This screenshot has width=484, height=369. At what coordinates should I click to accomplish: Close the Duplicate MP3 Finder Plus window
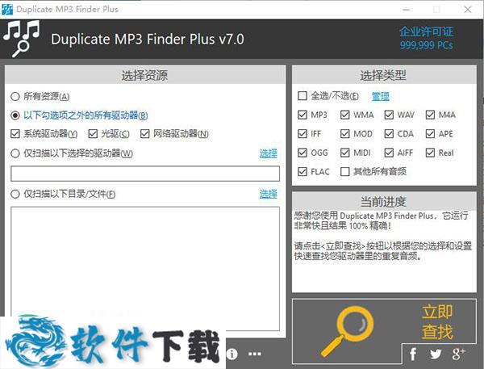point(468,10)
